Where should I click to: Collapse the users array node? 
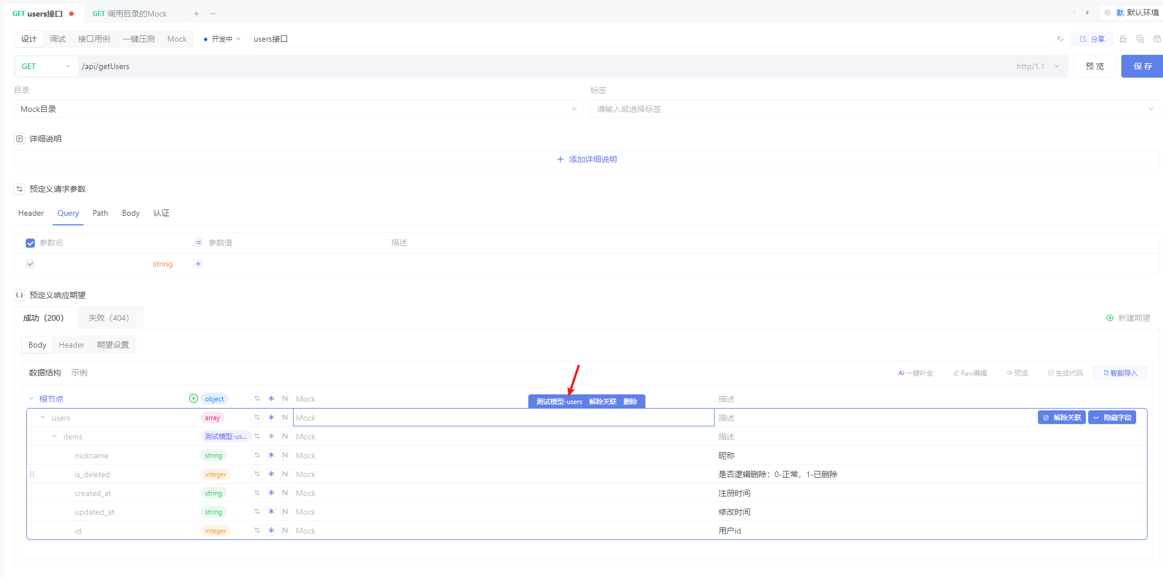point(43,417)
